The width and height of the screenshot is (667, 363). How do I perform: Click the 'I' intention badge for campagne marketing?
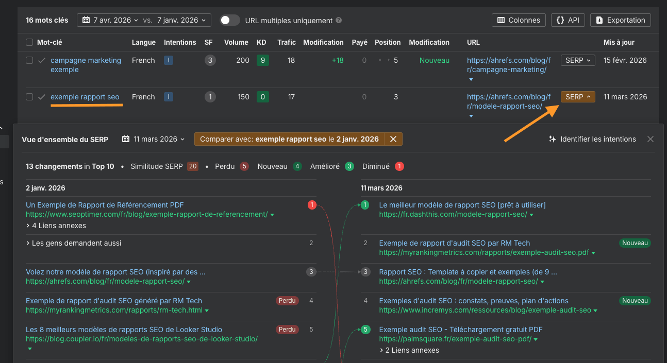click(x=168, y=60)
